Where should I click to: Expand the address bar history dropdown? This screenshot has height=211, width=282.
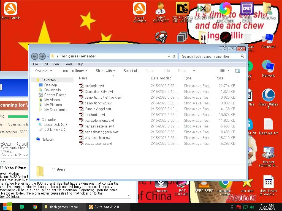[x=169, y=57]
